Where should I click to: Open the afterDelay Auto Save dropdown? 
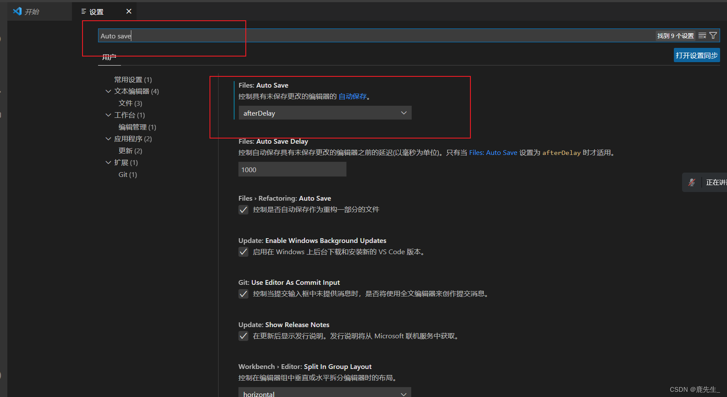325,113
